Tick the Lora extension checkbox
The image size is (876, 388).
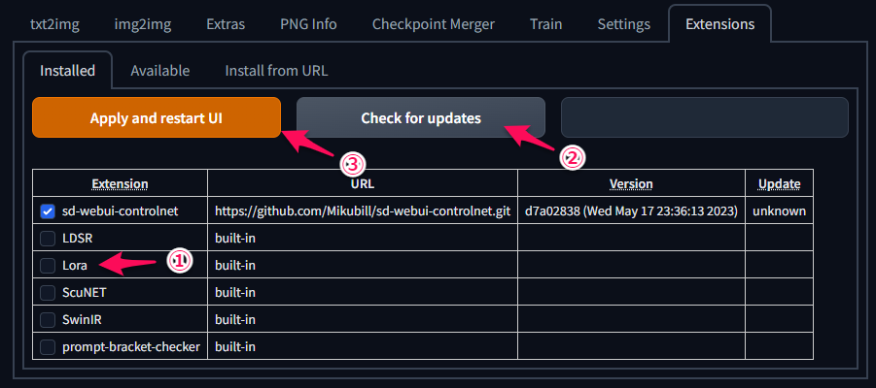point(48,266)
